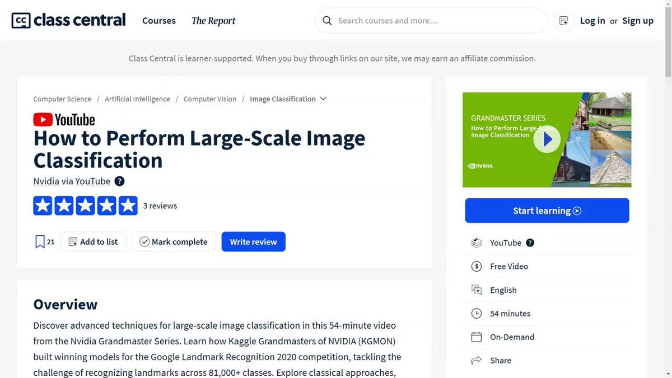Click the 54 minutes label

click(x=510, y=314)
